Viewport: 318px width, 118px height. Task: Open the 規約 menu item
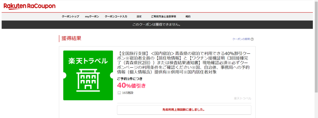pyautogui.click(x=188, y=17)
